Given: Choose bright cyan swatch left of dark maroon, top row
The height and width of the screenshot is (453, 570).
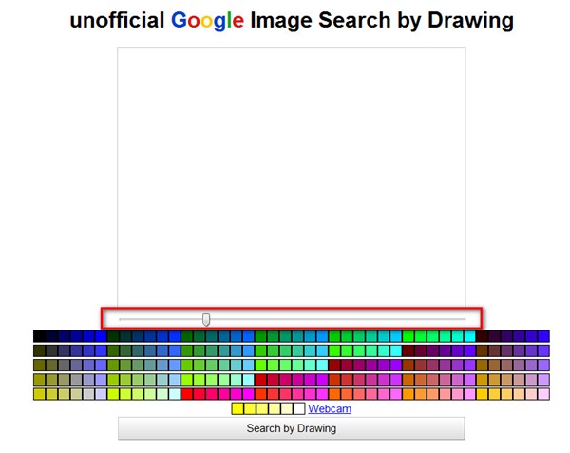Looking at the screenshot, I should (x=469, y=336).
